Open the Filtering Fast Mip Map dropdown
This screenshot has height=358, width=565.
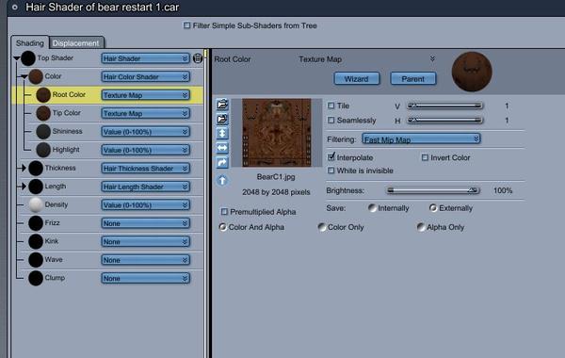pos(421,139)
